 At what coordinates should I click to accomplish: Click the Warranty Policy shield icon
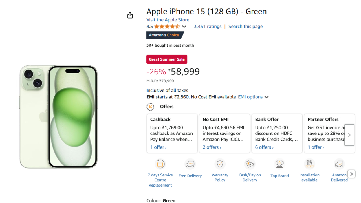[x=220, y=164]
